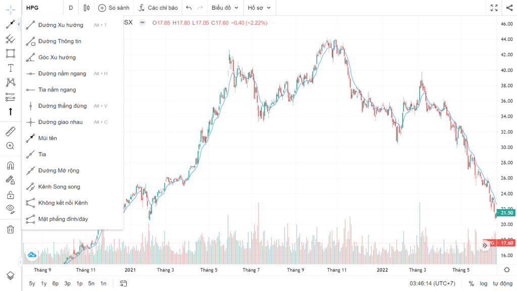Screen dimensions: 517x291
Task: Toggle log scale on price axis
Action: [x=483, y=283]
